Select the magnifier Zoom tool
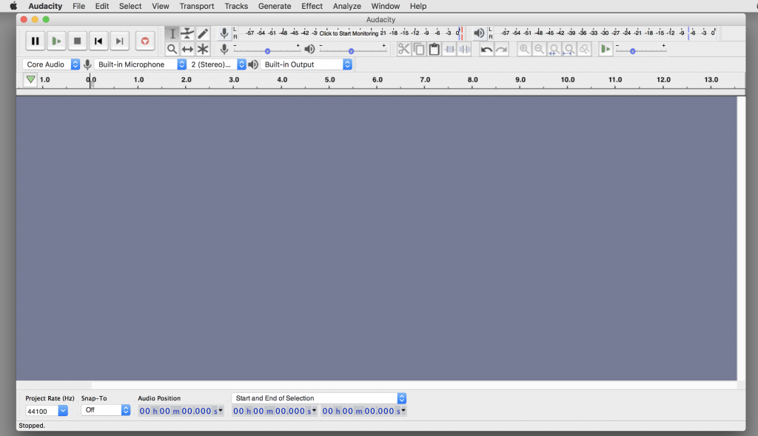 pos(172,49)
